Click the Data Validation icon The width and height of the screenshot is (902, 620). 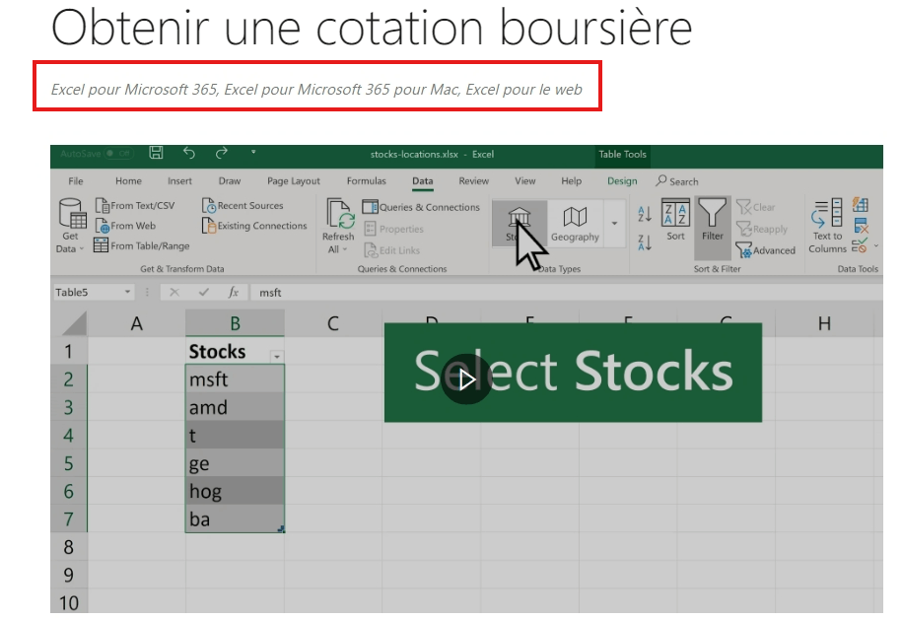pyautogui.click(x=860, y=245)
